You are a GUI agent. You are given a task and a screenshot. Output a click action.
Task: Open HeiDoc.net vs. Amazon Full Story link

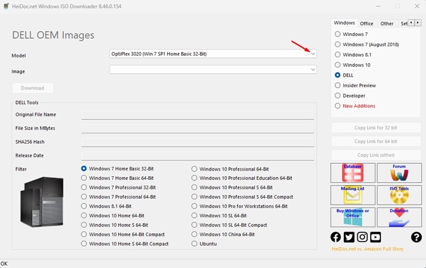tap(368, 249)
